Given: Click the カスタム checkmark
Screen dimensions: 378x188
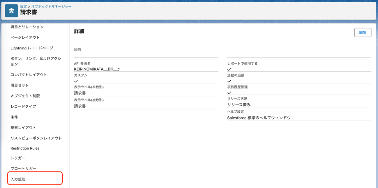Looking at the screenshot, I should [x=76, y=81].
